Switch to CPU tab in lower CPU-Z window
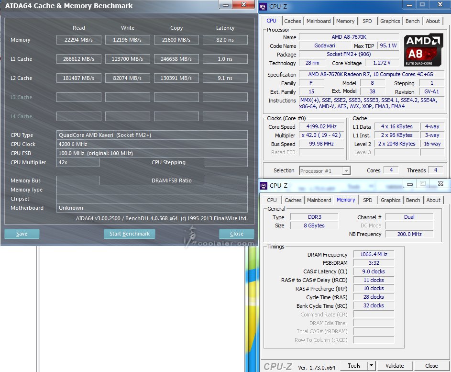This screenshot has height=372, width=451. click(x=272, y=200)
